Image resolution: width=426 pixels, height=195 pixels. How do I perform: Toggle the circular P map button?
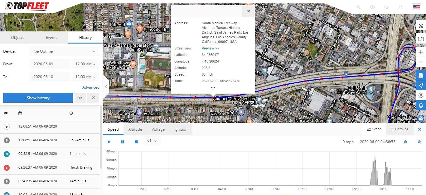coord(421,95)
